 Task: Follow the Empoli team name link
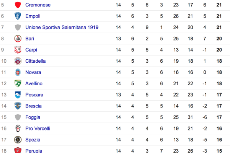[x=33, y=16]
